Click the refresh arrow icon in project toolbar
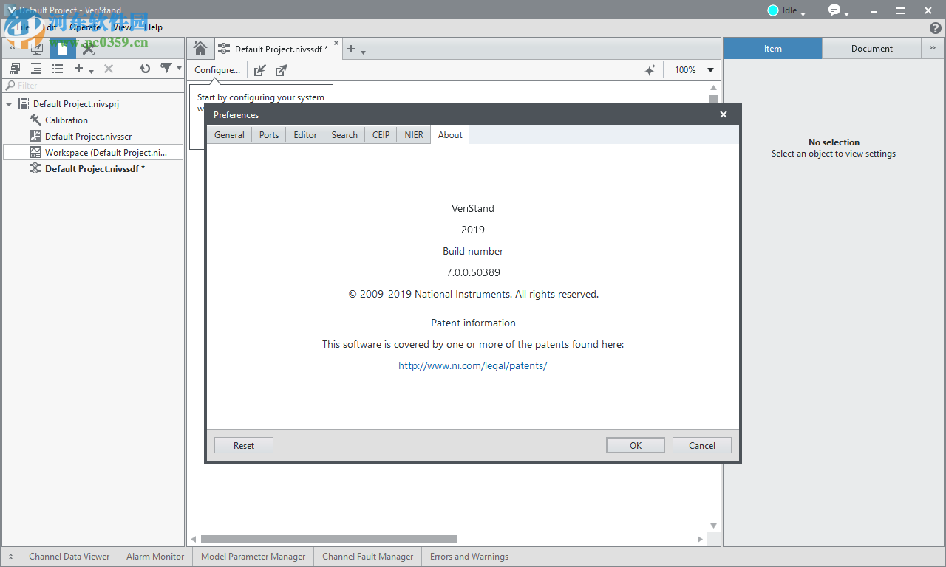The image size is (946, 567). tap(145, 69)
